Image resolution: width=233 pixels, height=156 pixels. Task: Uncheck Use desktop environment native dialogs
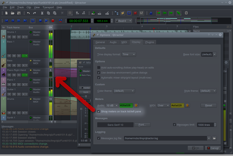pyautogui.click(x=99, y=73)
